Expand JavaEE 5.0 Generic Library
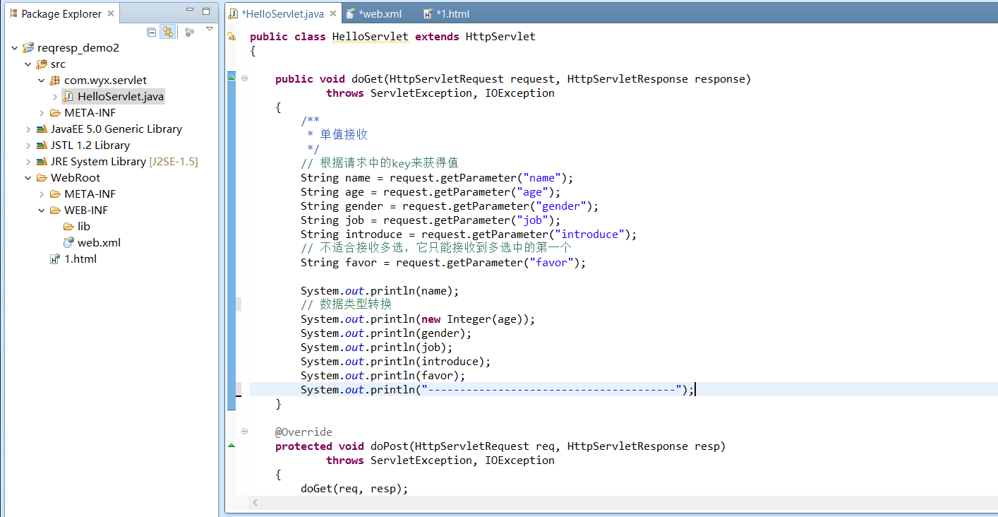This screenshot has width=998, height=517. (x=28, y=129)
